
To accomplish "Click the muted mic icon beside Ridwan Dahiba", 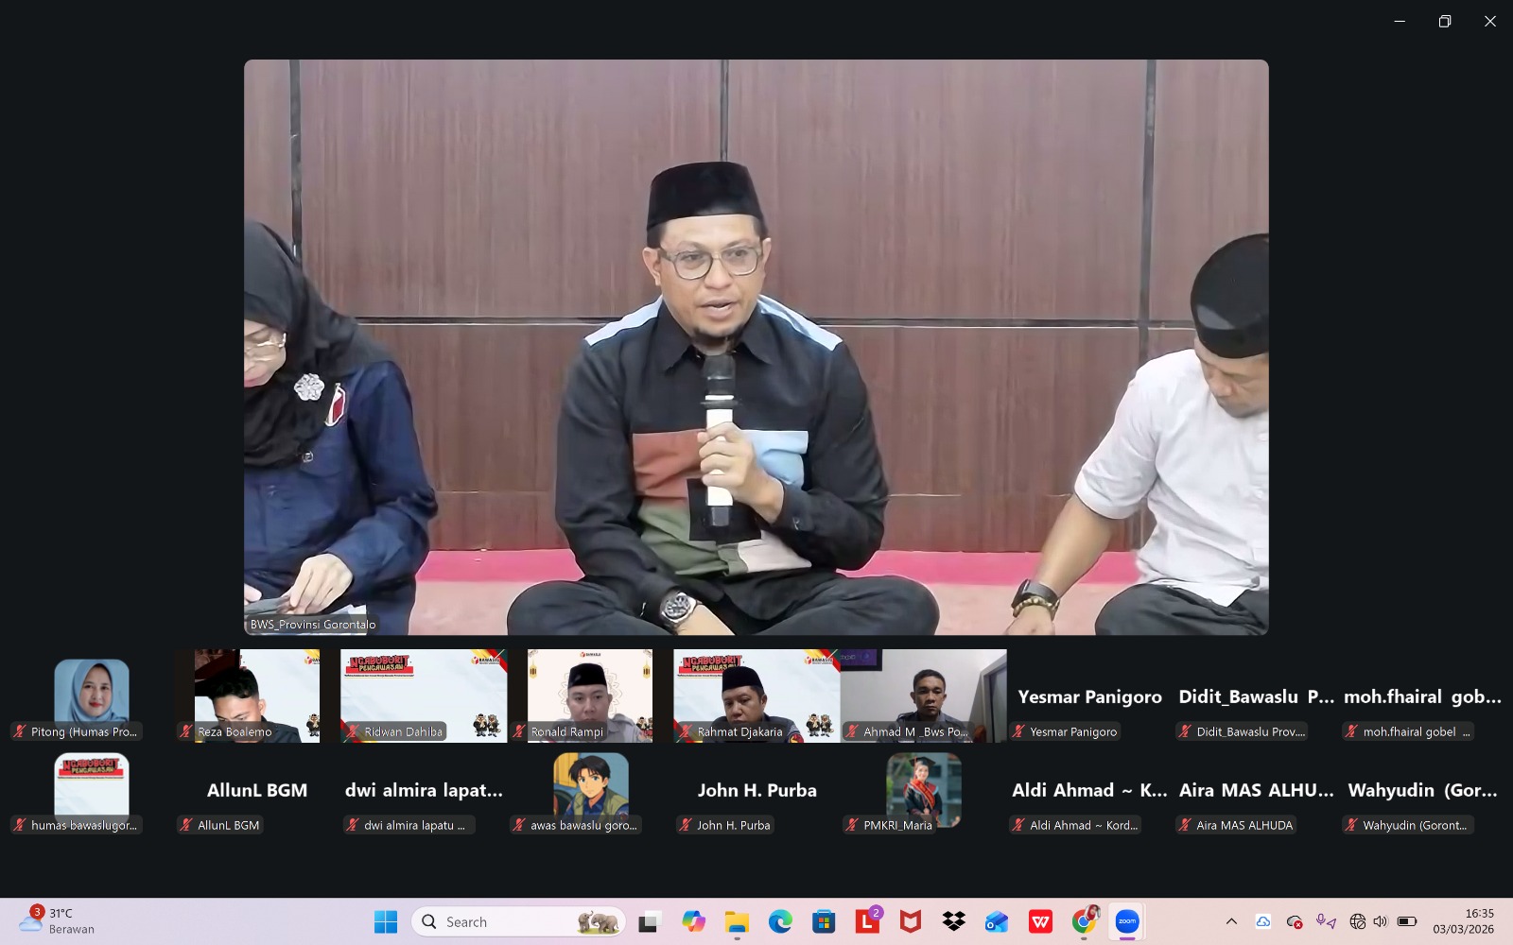I will coord(353,731).
